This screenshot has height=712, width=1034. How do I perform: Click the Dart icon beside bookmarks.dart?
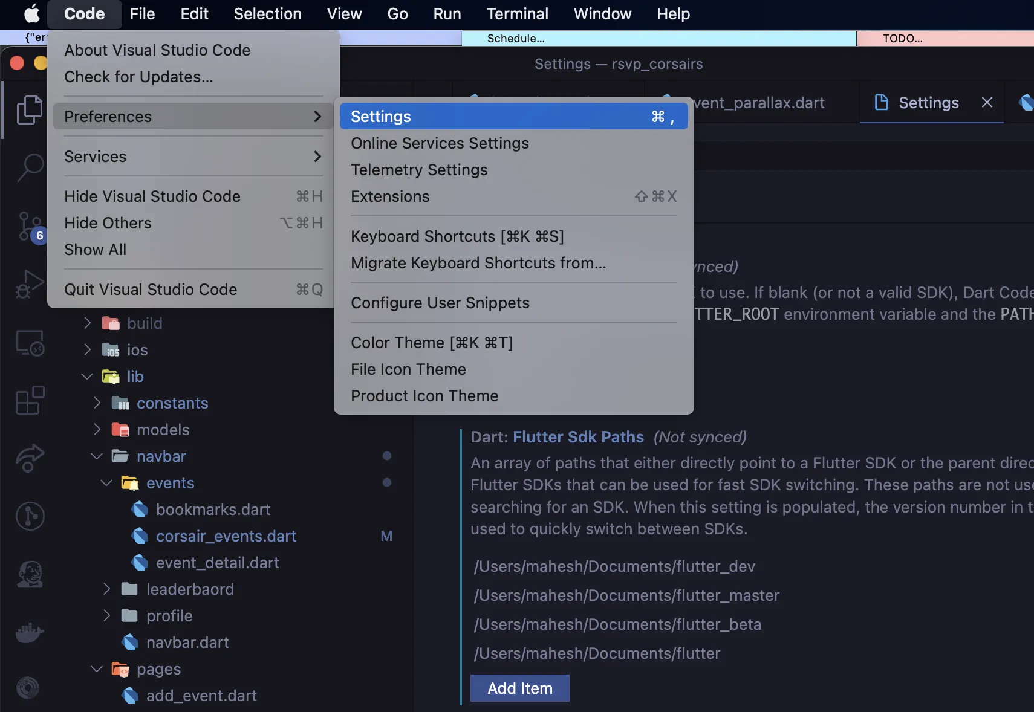point(140,510)
